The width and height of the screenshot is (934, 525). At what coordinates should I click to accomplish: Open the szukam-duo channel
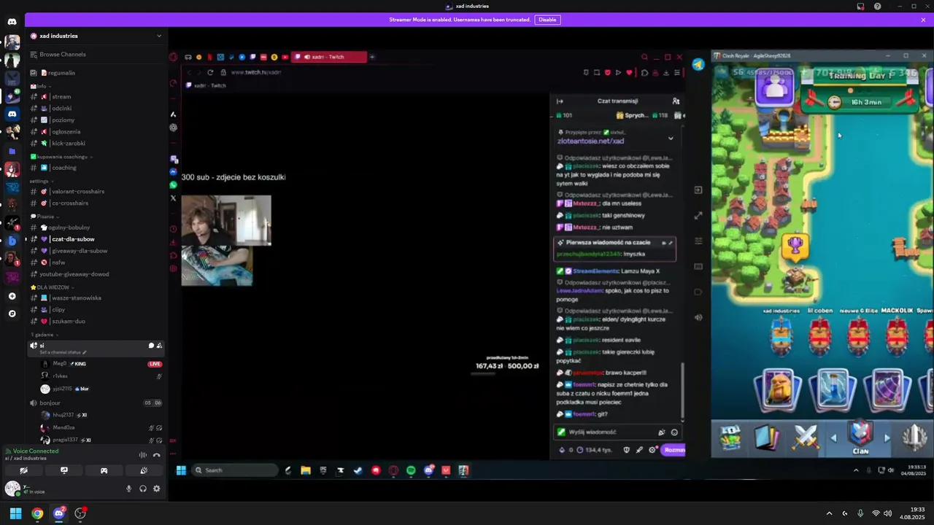coord(69,322)
